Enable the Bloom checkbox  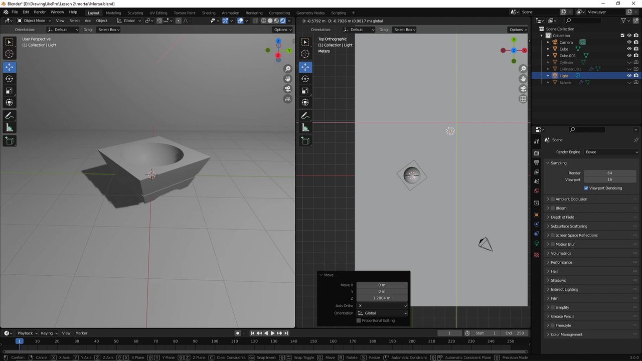pos(553,208)
